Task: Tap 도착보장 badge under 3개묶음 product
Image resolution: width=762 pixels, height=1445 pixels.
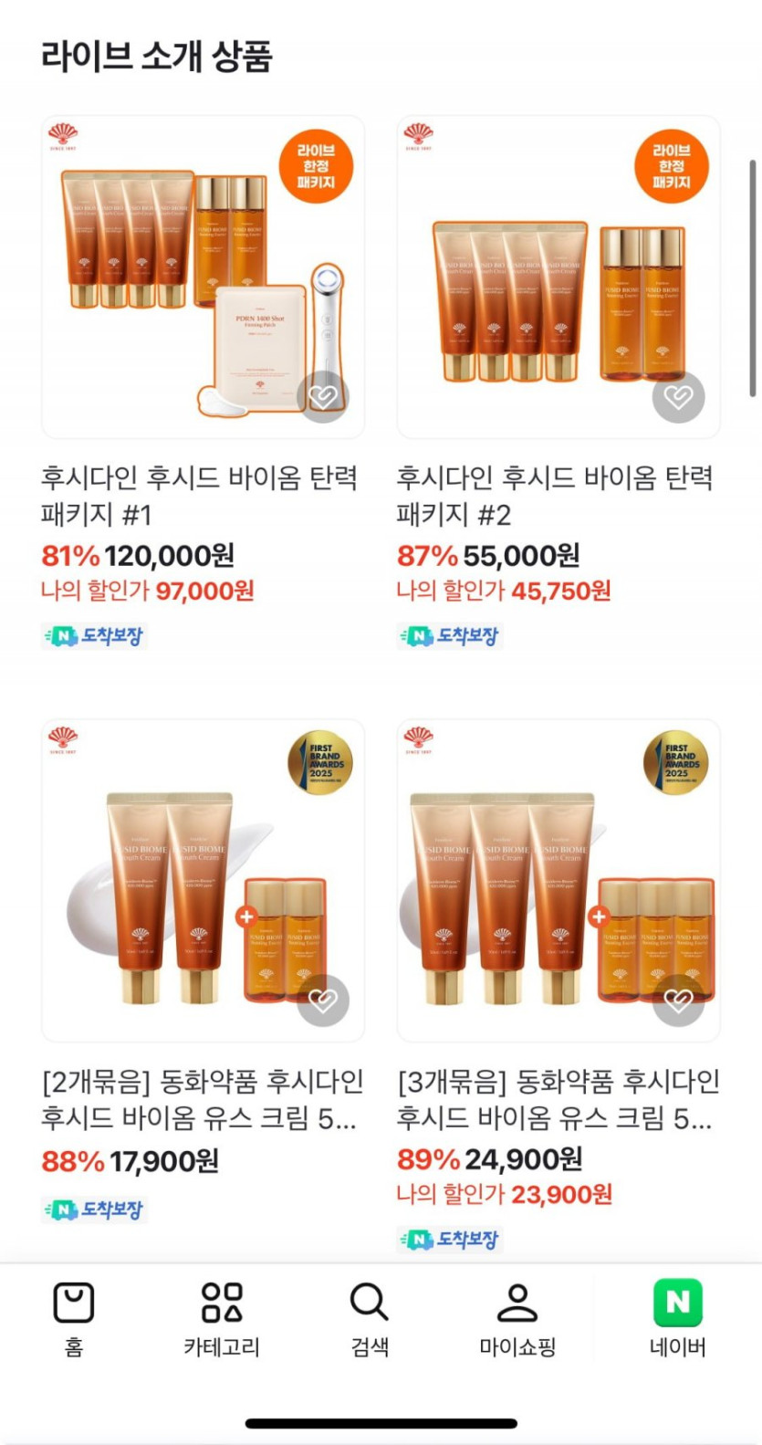Action: click(x=451, y=1239)
